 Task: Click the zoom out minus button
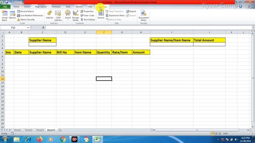coord(231,133)
